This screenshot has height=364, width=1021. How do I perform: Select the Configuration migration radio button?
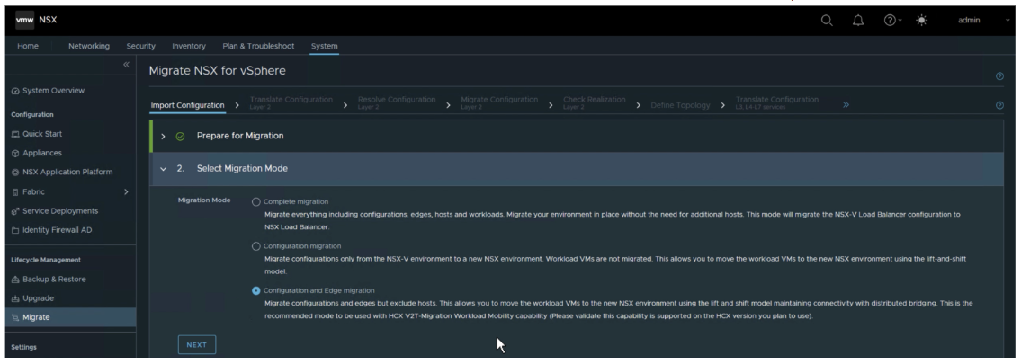(255, 246)
